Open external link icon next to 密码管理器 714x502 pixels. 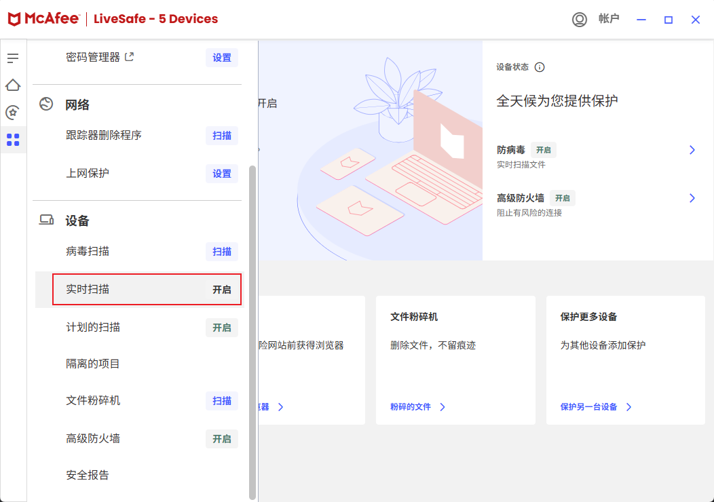click(130, 57)
